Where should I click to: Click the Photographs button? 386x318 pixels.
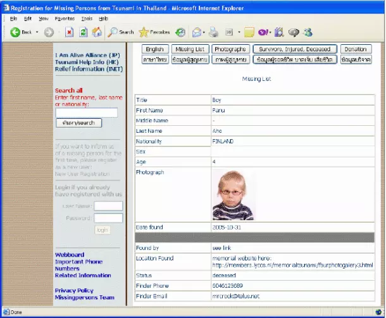[x=230, y=49]
